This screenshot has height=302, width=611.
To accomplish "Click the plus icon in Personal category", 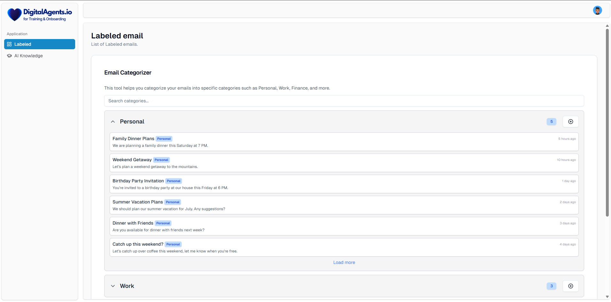I will [x=570, y=122].
